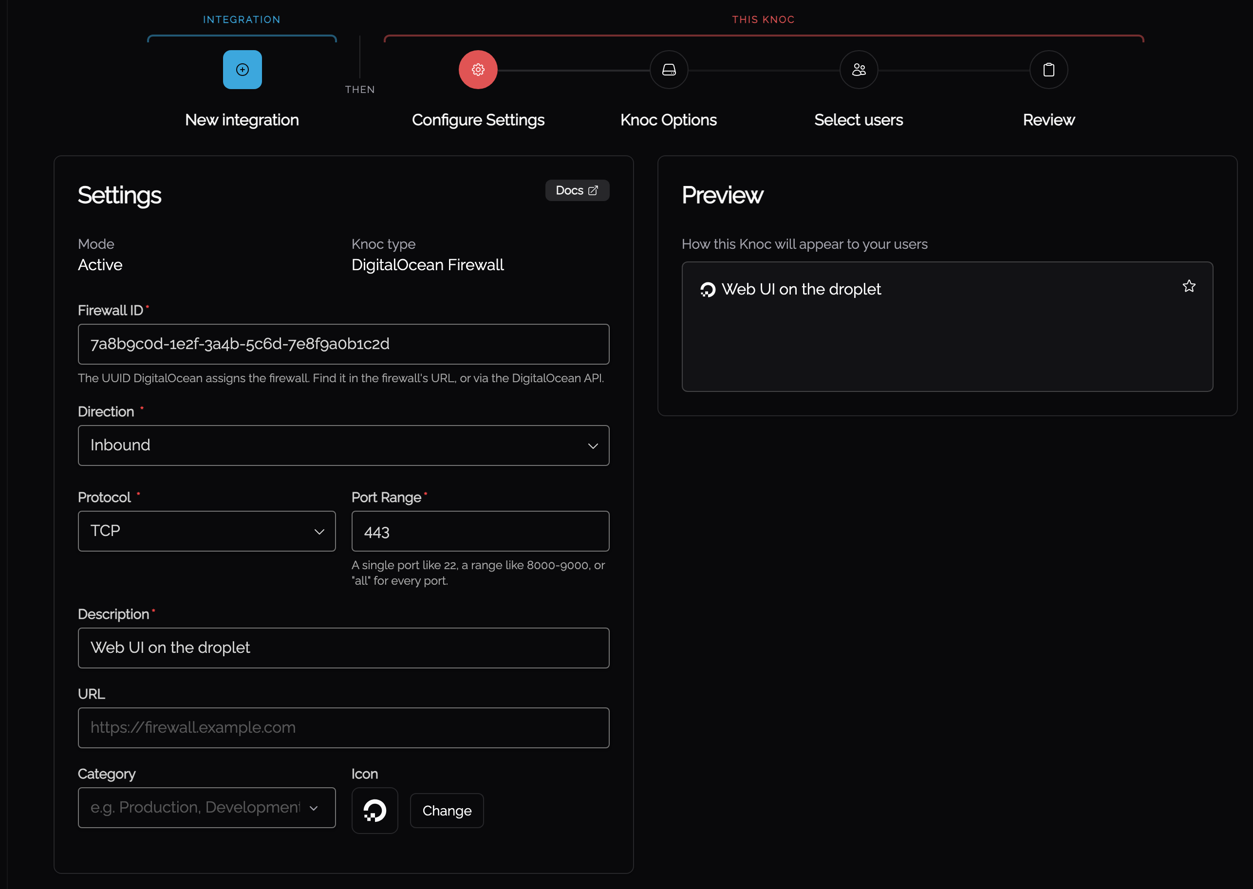Click the New integration plus icon
The image size is (1253, 889).
coord(242,70)
